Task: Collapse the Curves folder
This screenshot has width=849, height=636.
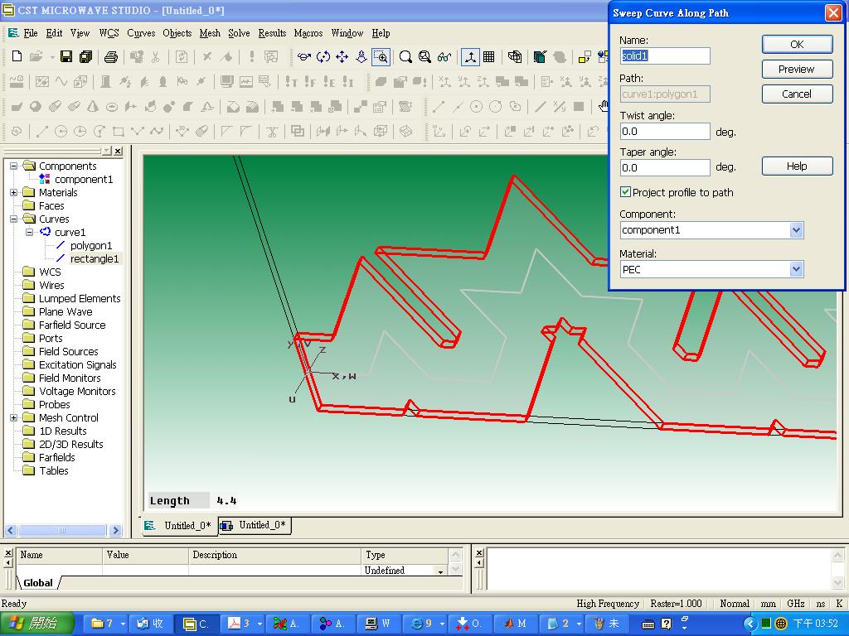Action: (x=14, y=219)
